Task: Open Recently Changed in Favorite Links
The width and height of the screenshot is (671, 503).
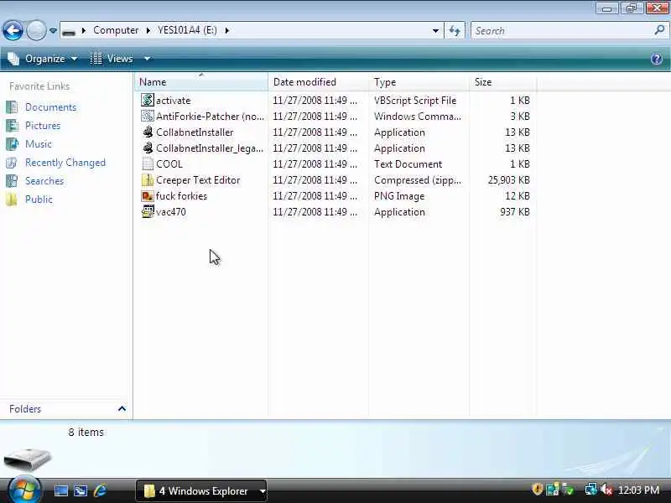Action: pos(65,163)
